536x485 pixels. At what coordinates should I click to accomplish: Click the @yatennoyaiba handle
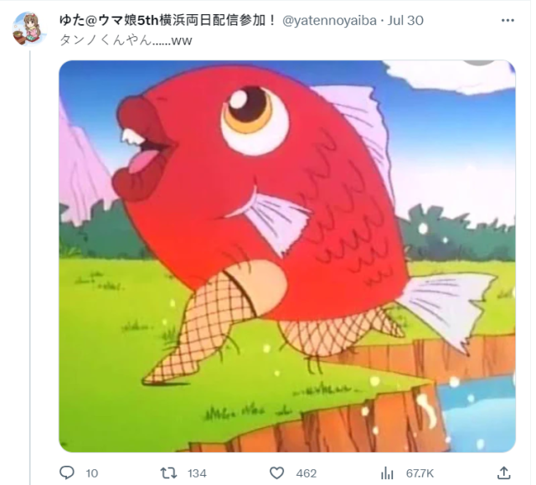tap(329, 21)
